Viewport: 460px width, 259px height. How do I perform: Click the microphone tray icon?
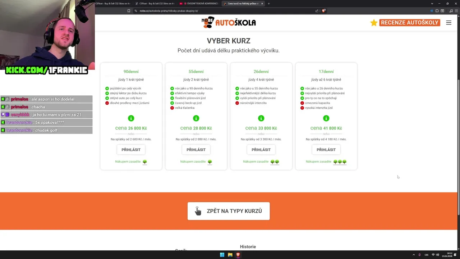[420, 255]
